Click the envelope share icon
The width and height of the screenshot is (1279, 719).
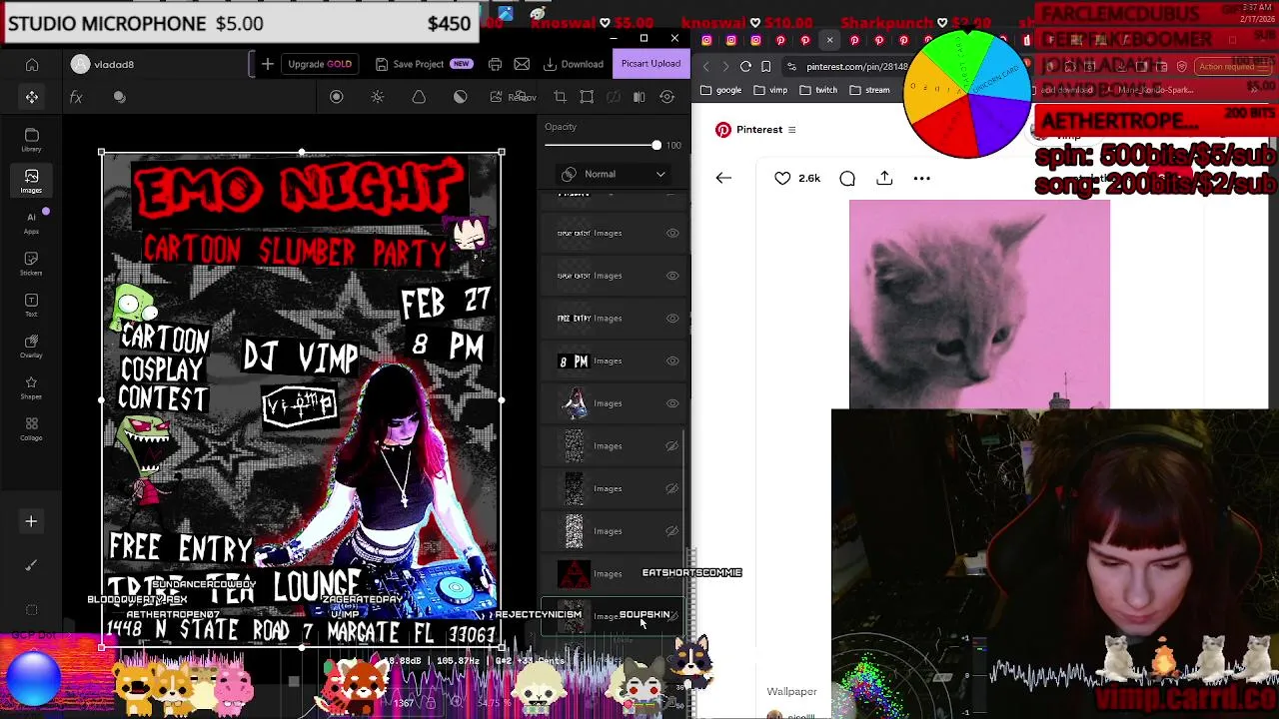[x=522, y=64]
